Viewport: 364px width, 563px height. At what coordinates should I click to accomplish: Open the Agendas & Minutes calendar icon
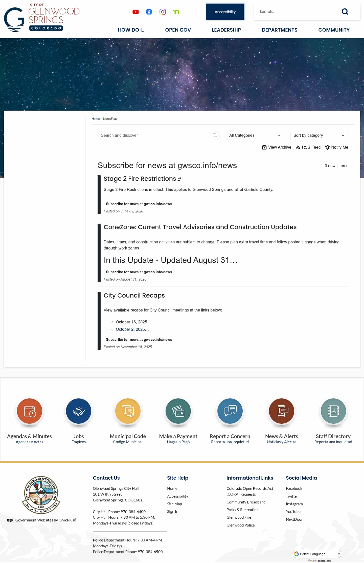pos(30,411)
